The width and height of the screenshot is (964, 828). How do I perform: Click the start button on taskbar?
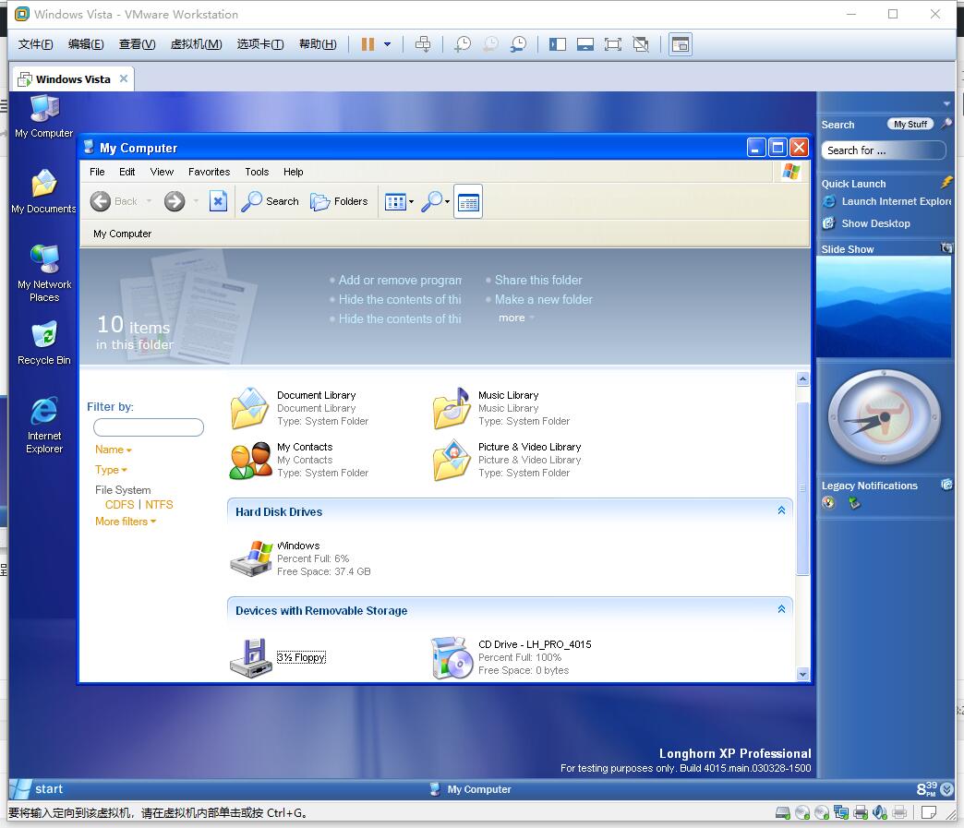(37, 789)
